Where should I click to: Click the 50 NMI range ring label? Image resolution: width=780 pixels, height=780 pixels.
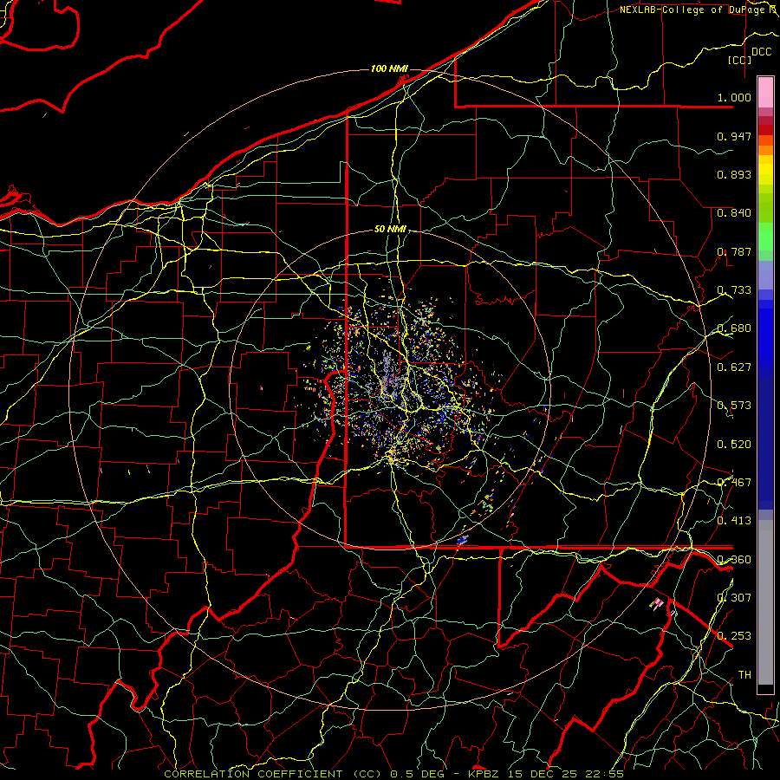pyautogui.click(x=390, y=230)
